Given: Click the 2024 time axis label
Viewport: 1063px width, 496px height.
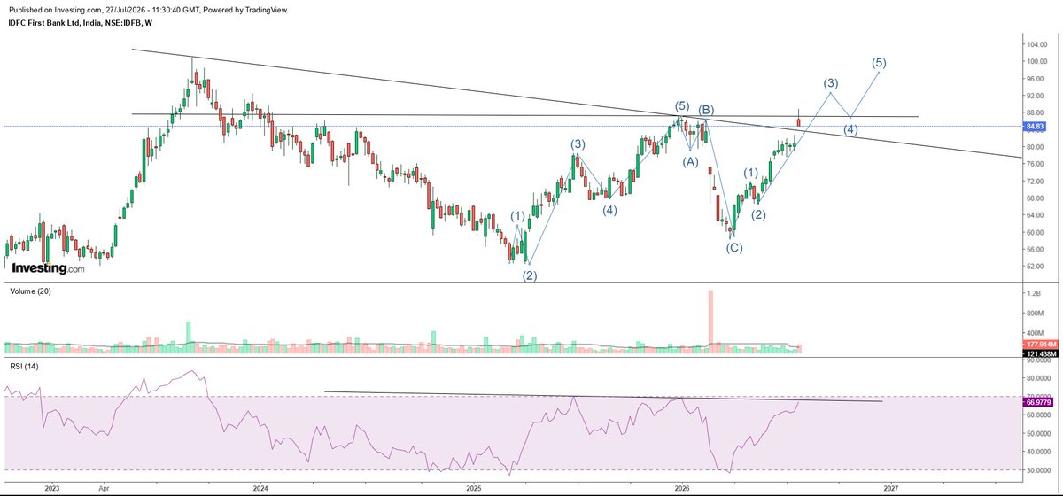Looking at the screenshot, I should click(x=260, y=487).
